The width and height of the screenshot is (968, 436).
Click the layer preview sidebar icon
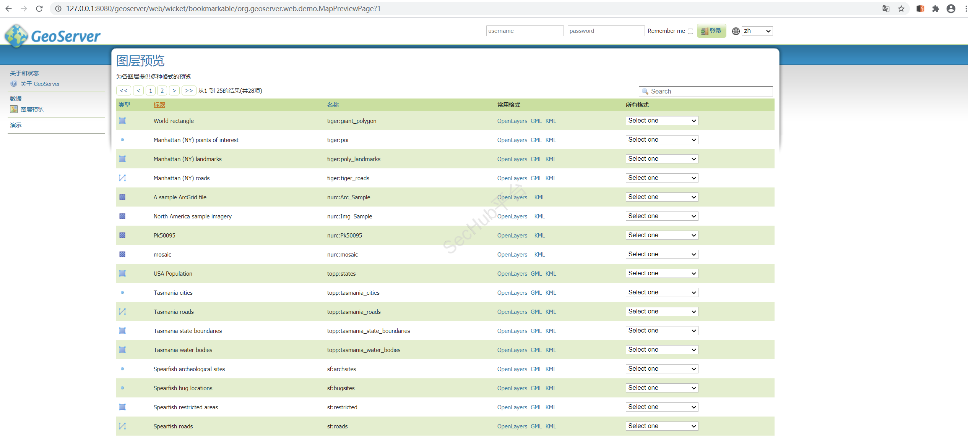[14, 110]
